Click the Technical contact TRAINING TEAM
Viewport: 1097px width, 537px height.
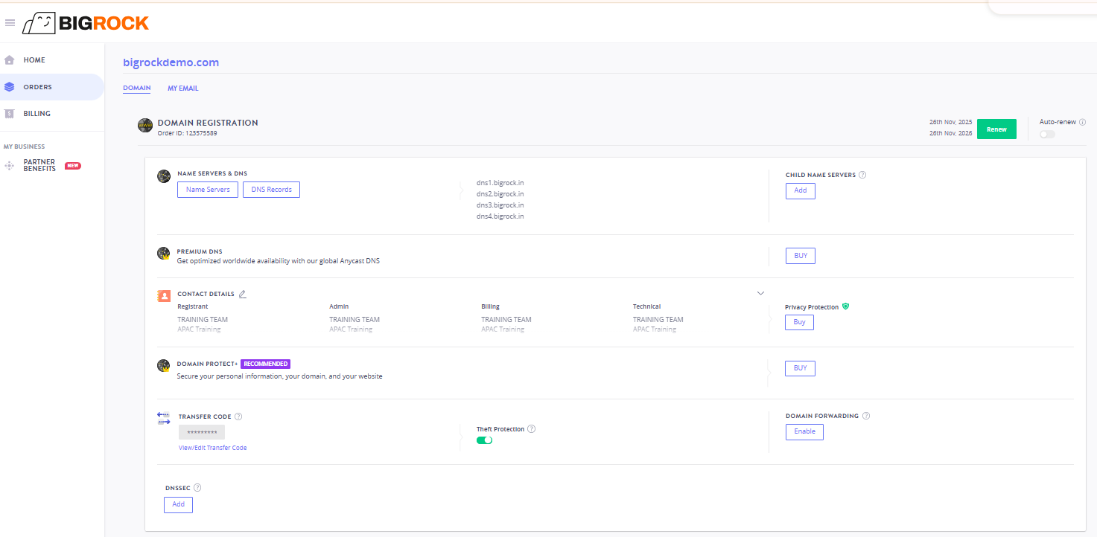658,320
